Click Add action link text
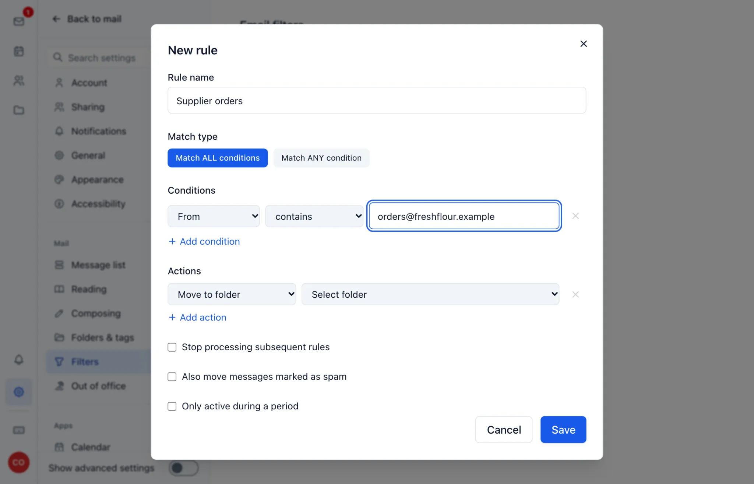Screen dimensions: 754x484 tap(203, 318)
